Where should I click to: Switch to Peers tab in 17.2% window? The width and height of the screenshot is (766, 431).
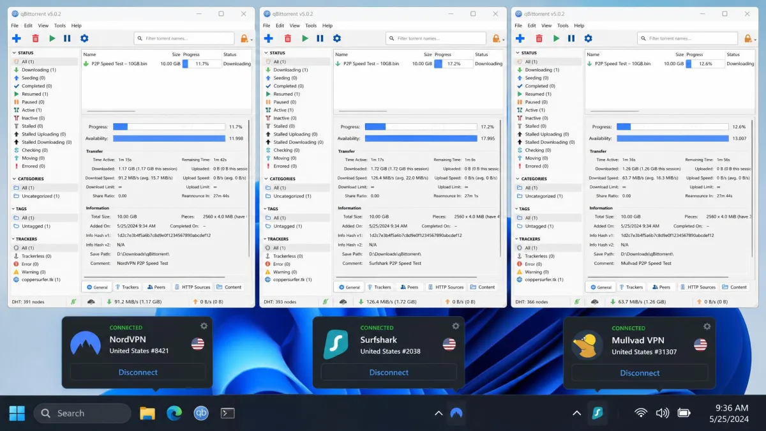click(409, 287)
